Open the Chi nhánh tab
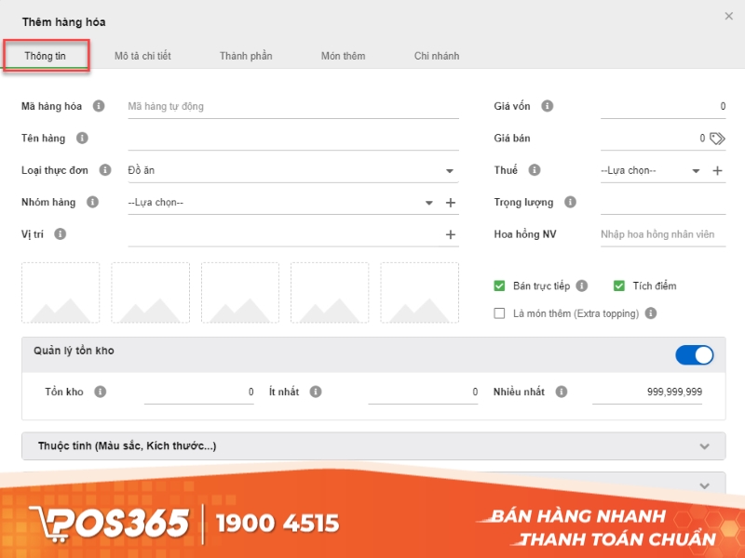Image resolution: width=745 pixels, height=558 pixels. point(435,56)
